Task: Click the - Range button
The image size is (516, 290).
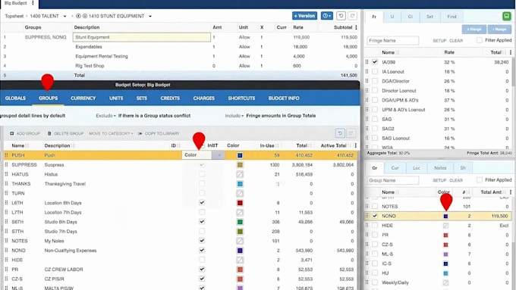Action: (x=499, y=30)
